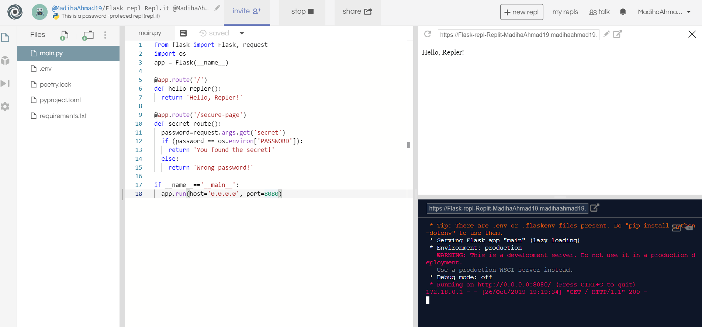
Task: Click the 'Files' panel heading
Action: point(38,35)
